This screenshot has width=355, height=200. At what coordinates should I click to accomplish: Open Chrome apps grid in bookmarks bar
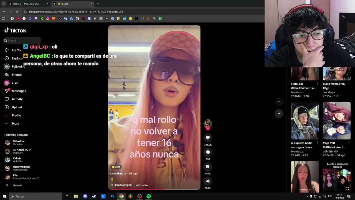4,19
